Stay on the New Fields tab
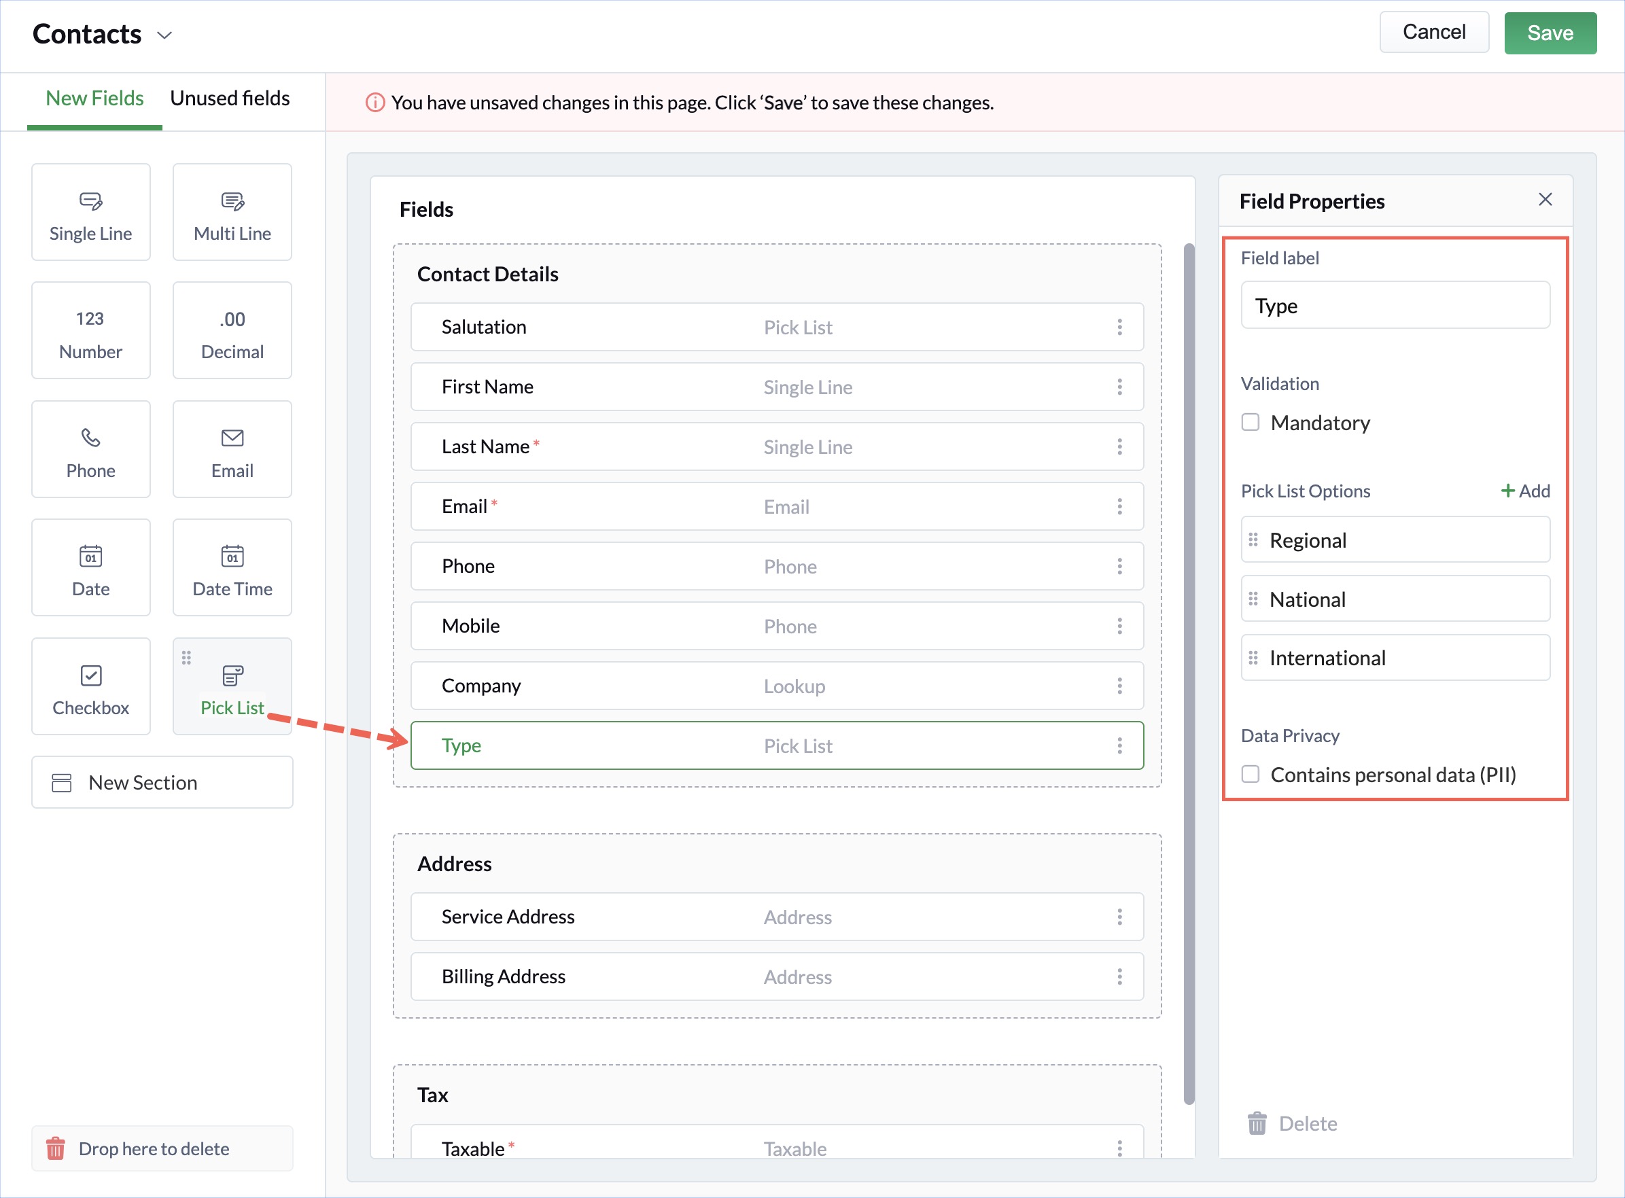This screenshot has height=1198, width=1625. (x=94, y=98)
